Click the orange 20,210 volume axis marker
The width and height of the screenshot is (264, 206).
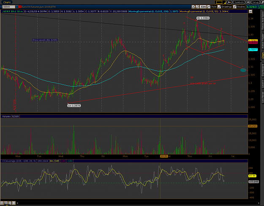pyautogui.click(x=253, y=126)
